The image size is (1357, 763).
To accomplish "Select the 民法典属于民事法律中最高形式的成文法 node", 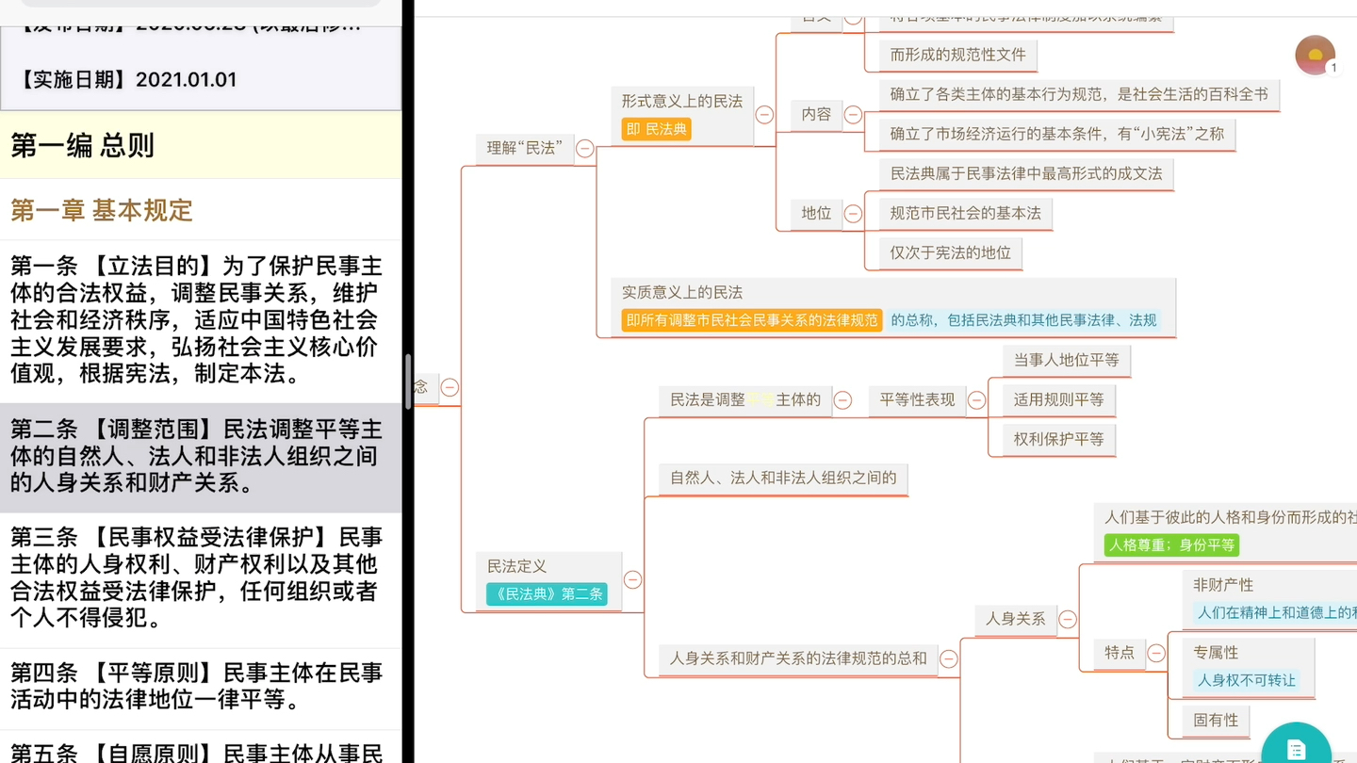I will (x=1026, y=173).
